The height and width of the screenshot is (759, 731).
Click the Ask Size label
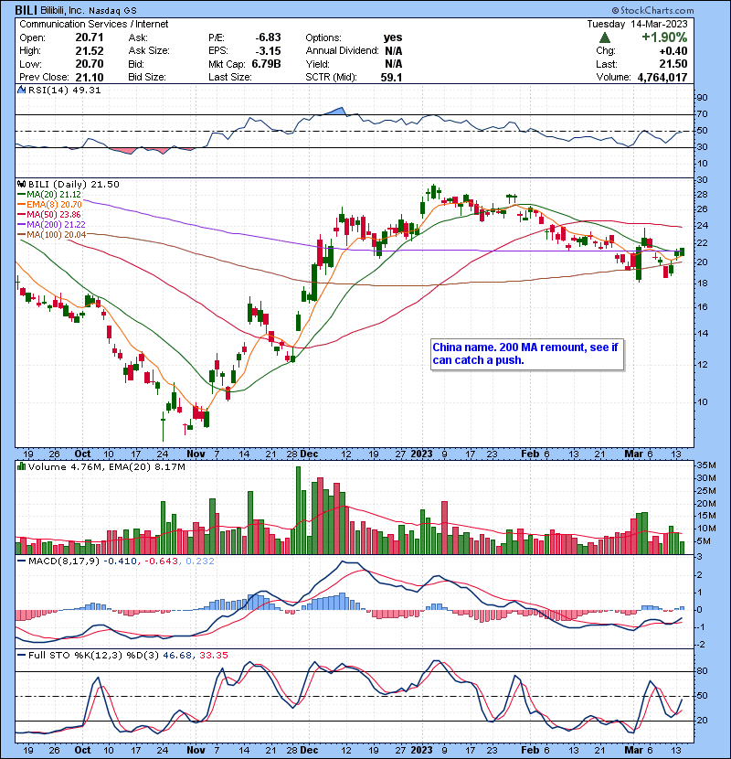tap(149, 51)
